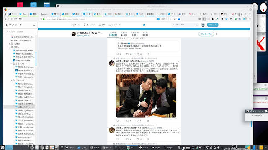Click bookmark search field in sidebar
The image size is (268, 150).
point(21,32)
